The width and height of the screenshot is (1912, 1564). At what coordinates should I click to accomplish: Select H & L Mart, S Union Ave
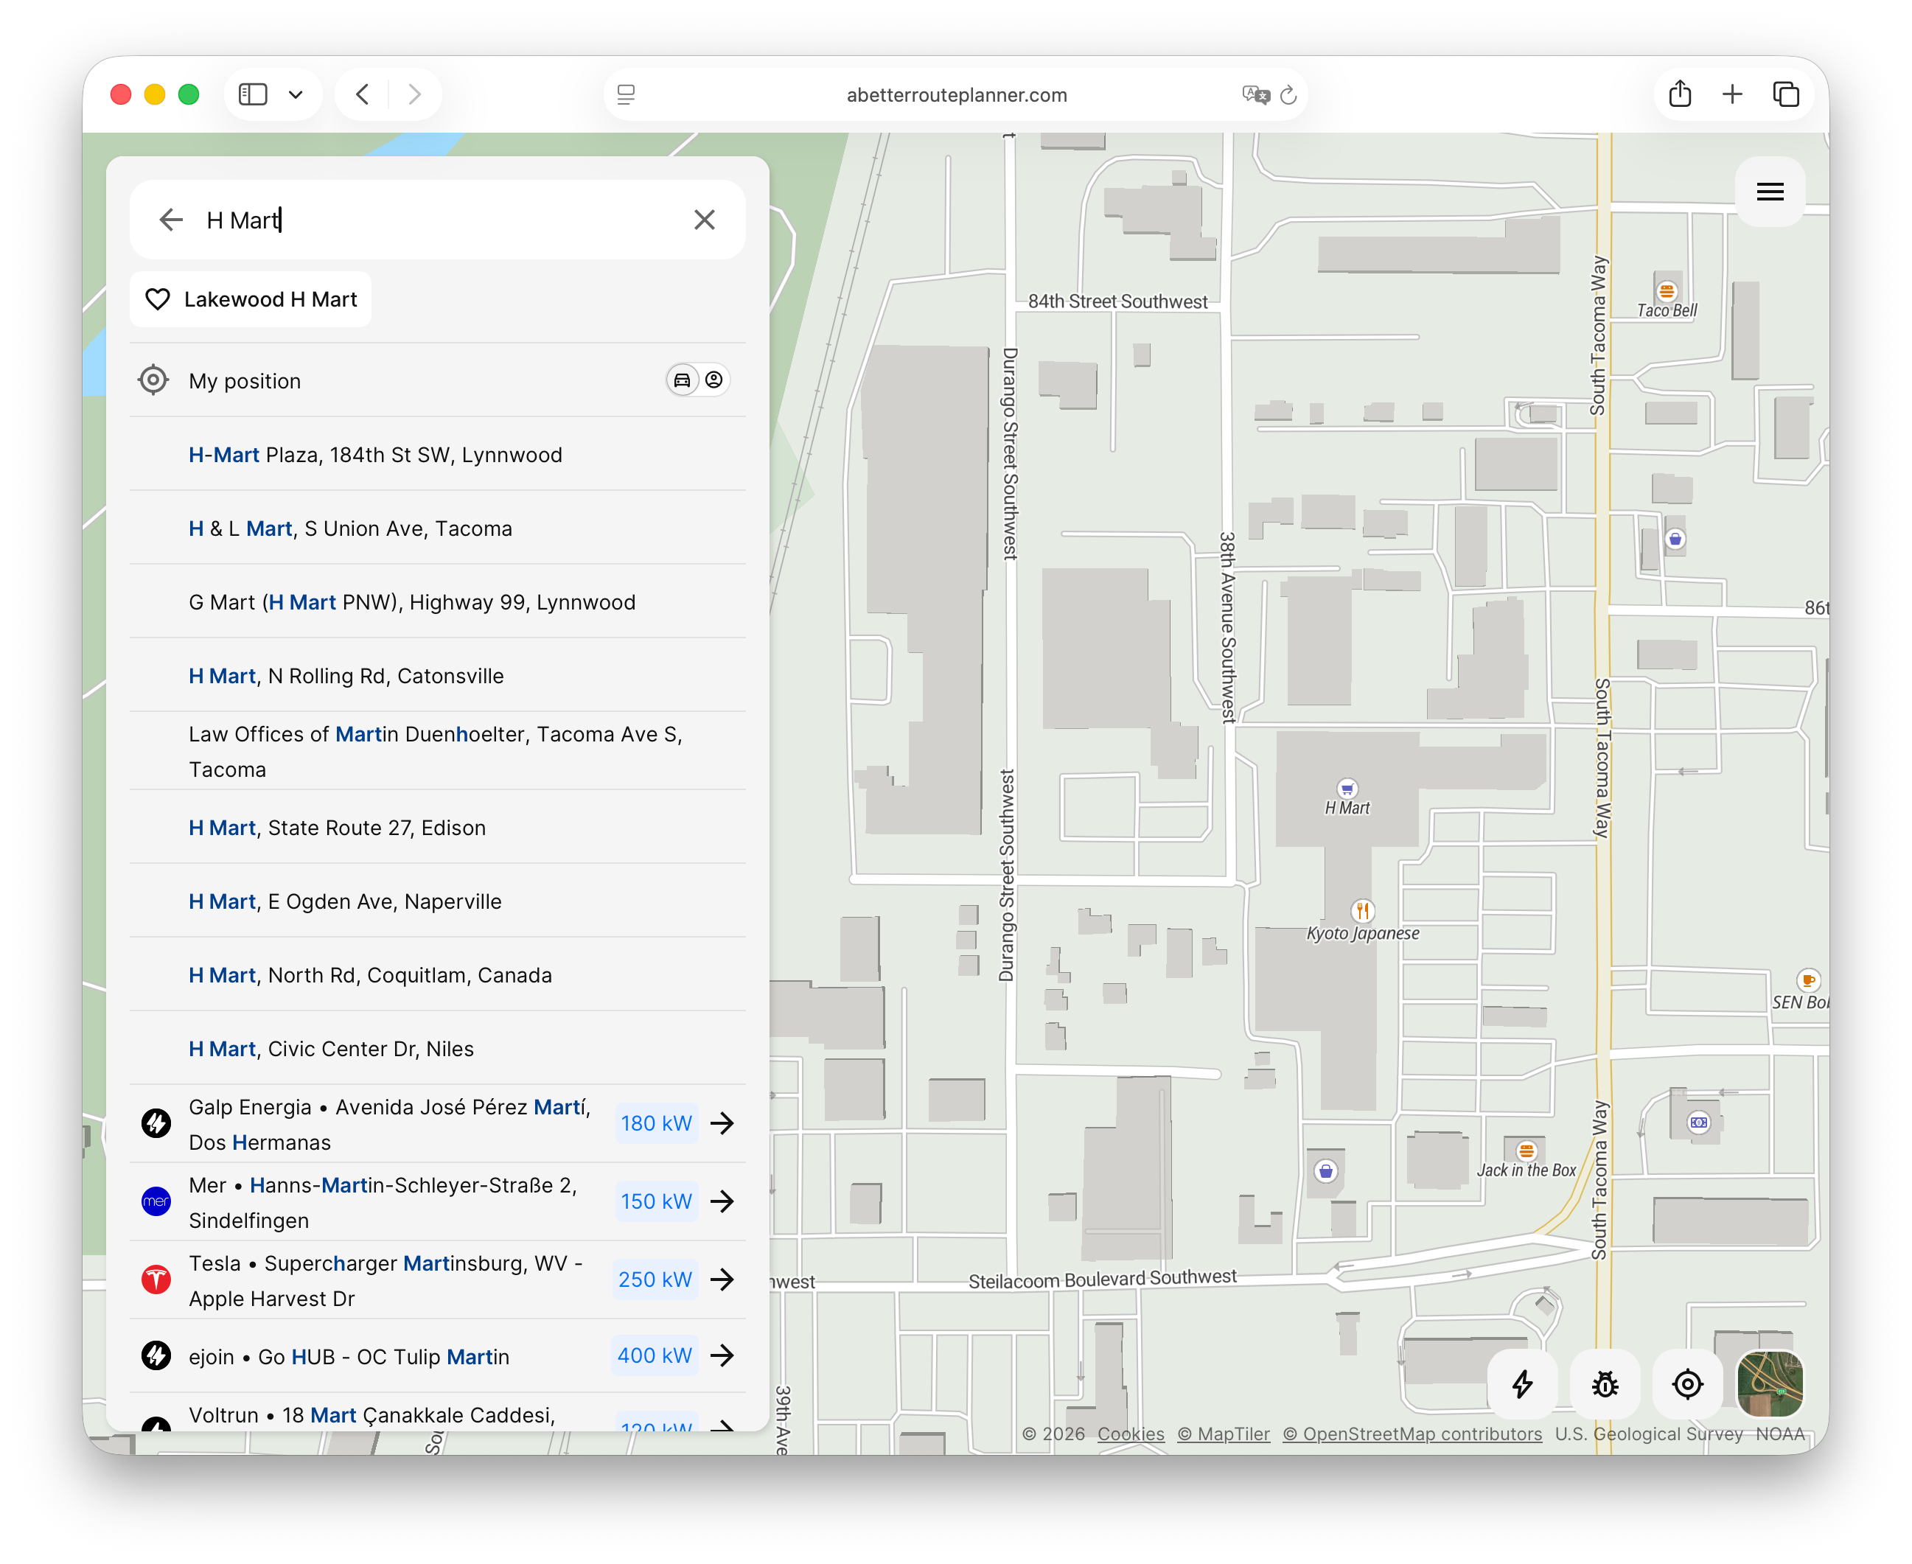pos(438,528)
